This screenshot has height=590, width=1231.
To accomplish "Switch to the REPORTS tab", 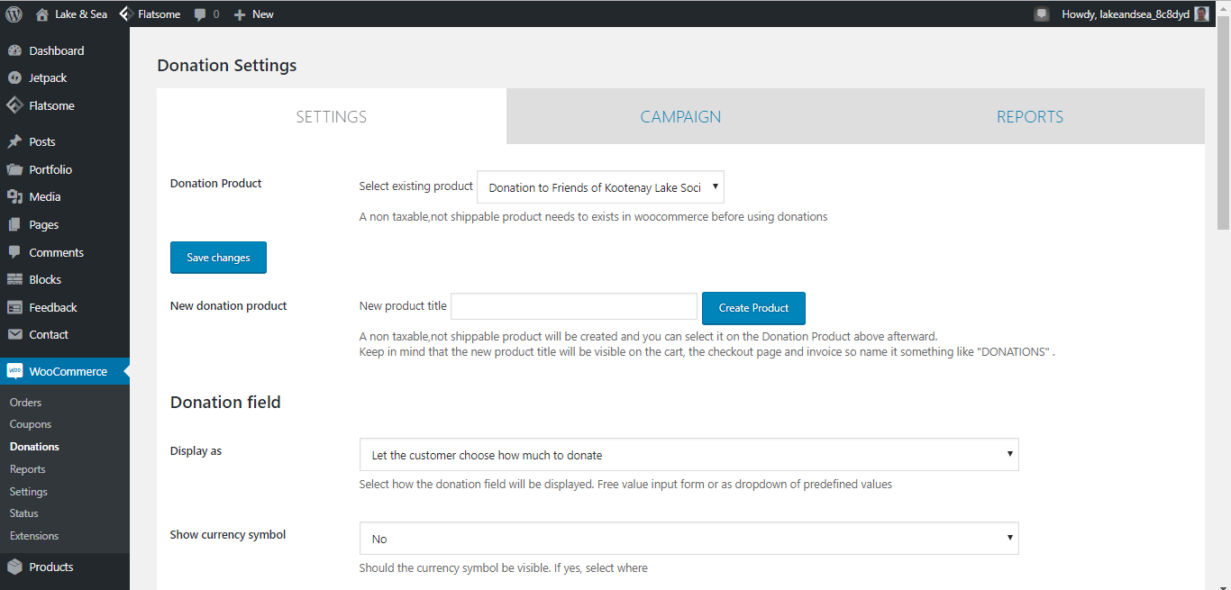I will tap(1030, 116).
